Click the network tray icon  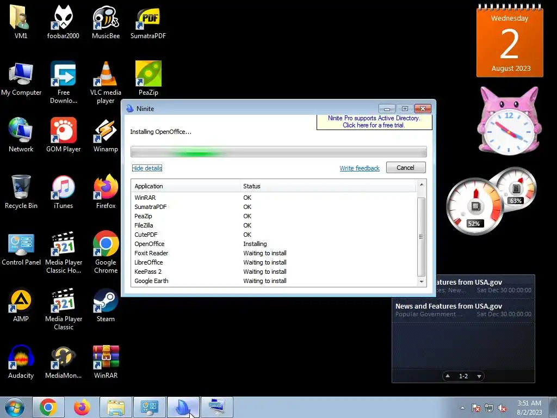pyautogui.click(x=489, y=408)
